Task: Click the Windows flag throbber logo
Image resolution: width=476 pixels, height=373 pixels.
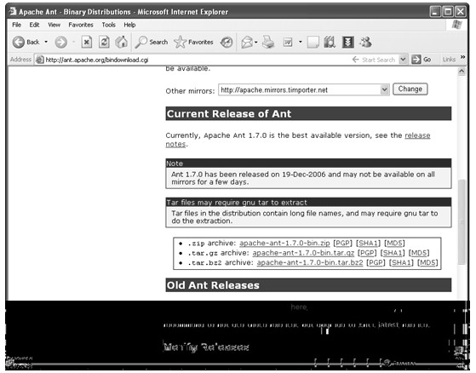Action: pyautogui.click(x=457, y=25)
